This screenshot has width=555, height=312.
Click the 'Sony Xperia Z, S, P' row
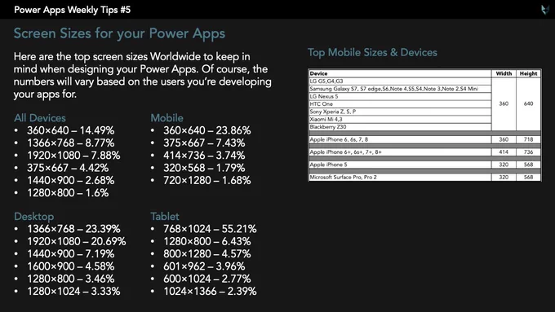400,112
